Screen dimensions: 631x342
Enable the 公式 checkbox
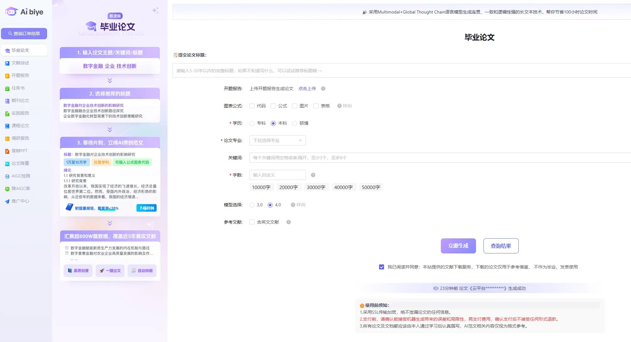(273, 106)
